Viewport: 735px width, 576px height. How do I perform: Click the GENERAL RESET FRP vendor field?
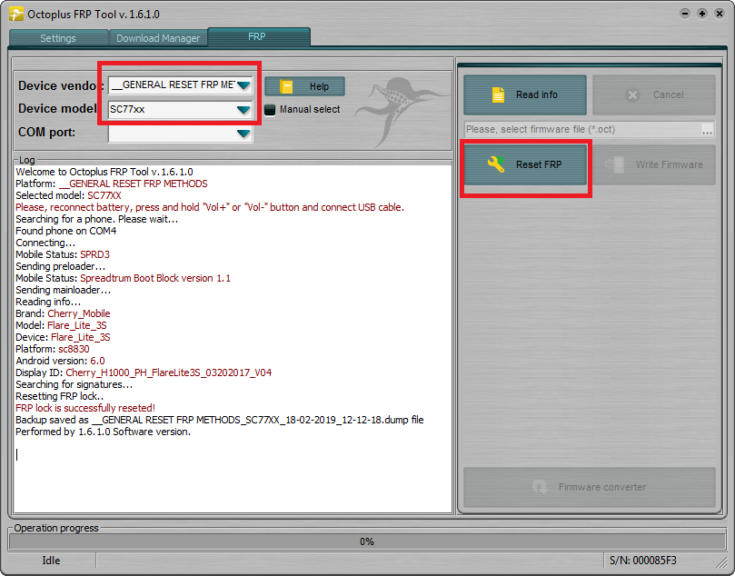tap(181, 85)
